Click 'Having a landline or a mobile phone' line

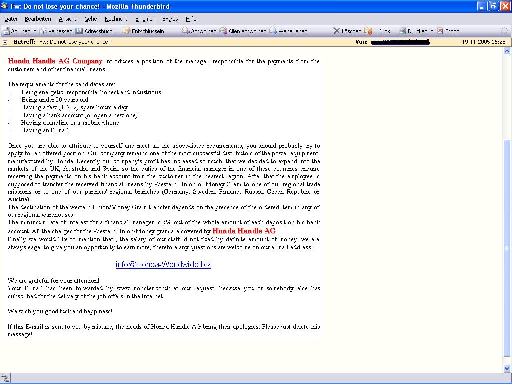coord(70,123)
